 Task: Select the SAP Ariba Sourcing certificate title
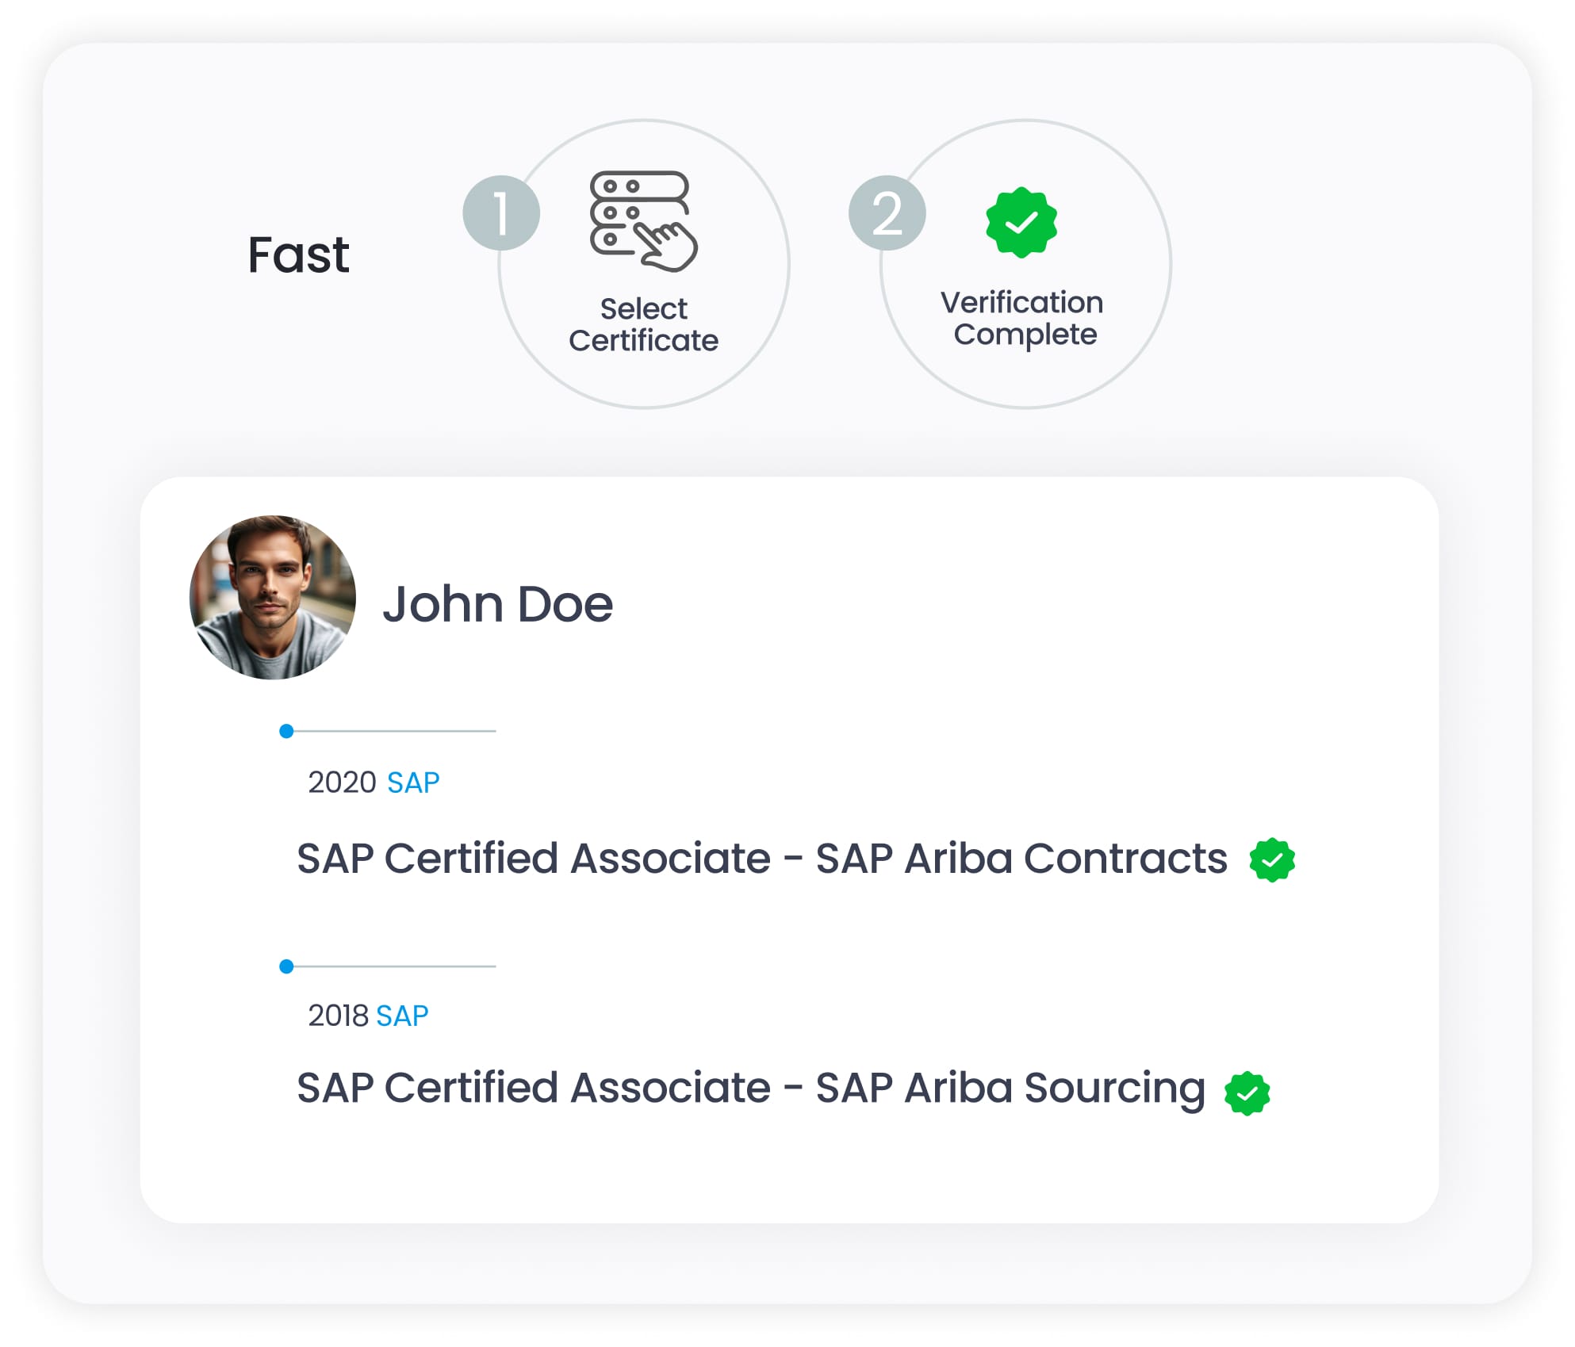click(x=750, y=1088)
